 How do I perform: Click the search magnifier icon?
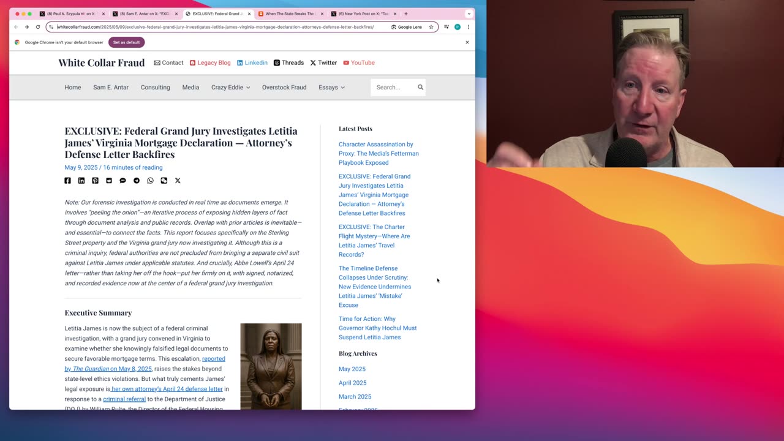click(x=420, y=87)
